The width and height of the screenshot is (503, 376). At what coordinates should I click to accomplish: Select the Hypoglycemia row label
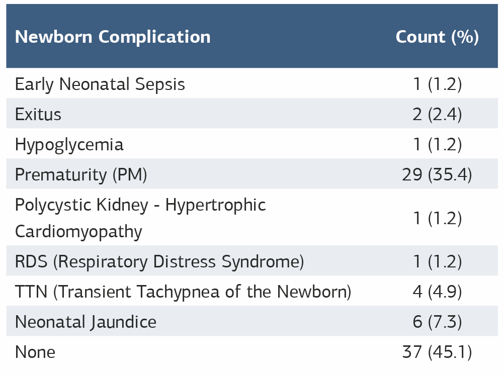tap(69, 145)
